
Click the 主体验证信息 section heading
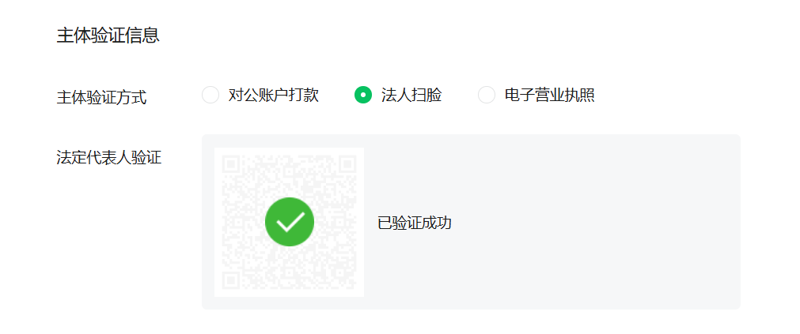[108, 36]
